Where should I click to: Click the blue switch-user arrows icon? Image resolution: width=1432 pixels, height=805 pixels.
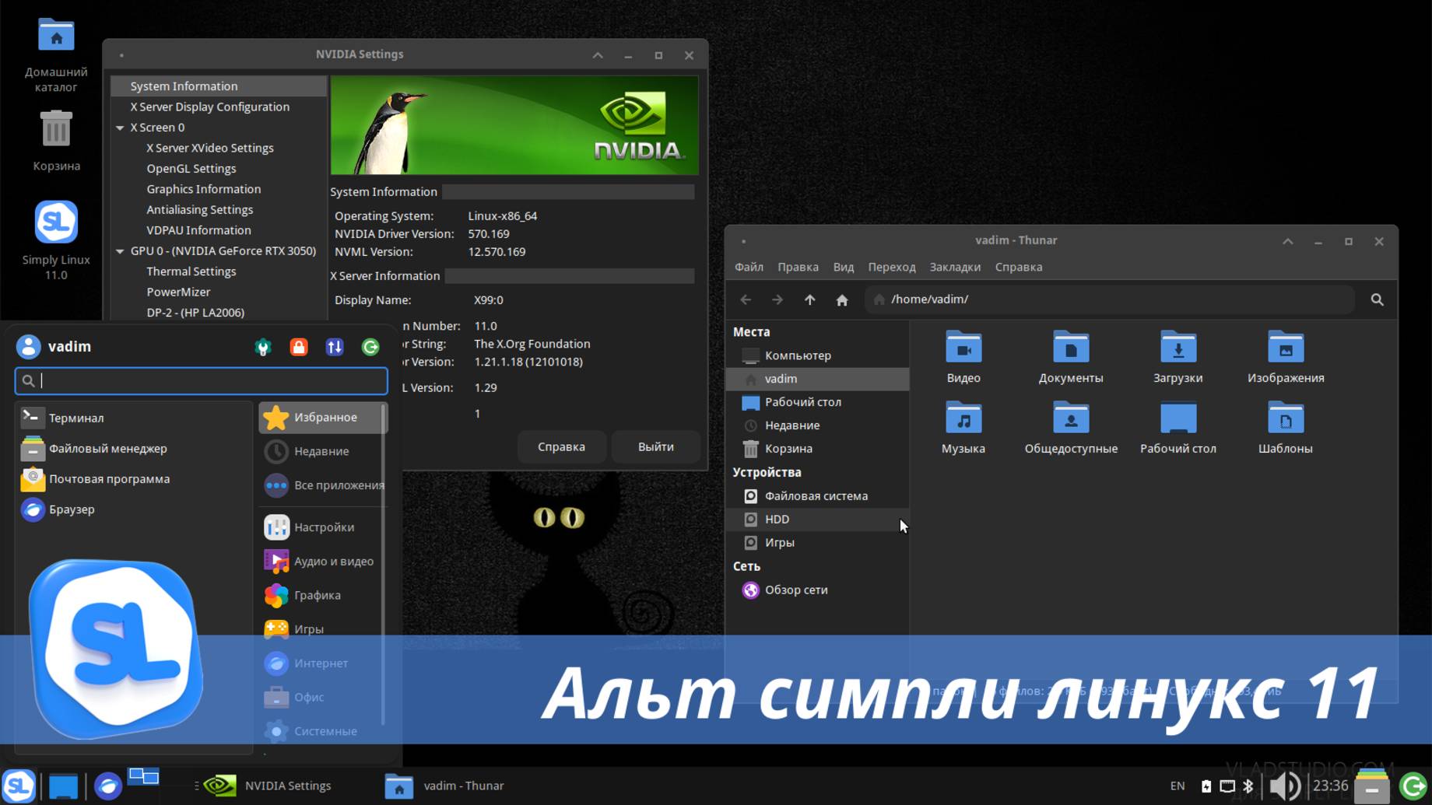point(335,347)
